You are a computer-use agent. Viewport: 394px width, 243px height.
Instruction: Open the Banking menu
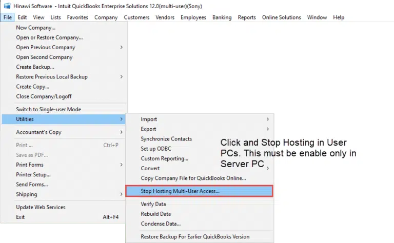click(222, 17)
